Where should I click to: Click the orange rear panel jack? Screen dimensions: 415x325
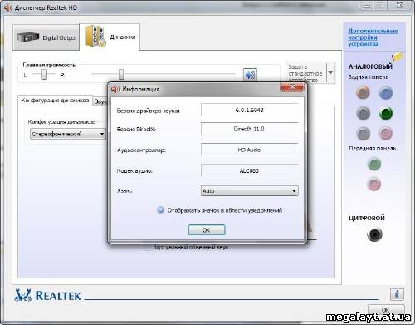363,92
